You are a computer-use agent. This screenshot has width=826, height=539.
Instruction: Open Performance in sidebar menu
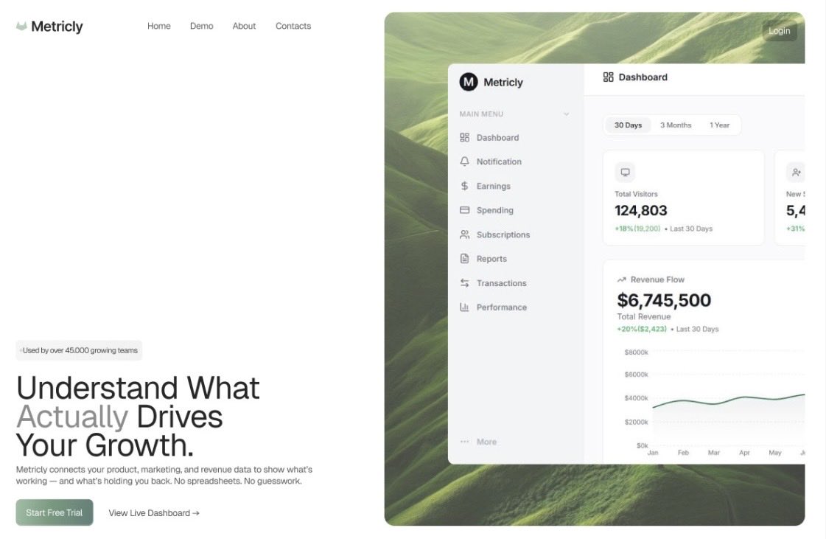(502, 307)
